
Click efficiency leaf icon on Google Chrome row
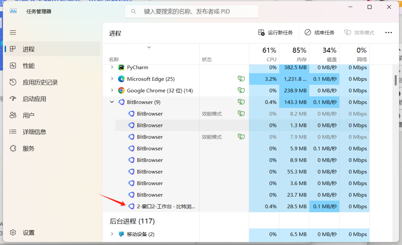pos(241,90)
